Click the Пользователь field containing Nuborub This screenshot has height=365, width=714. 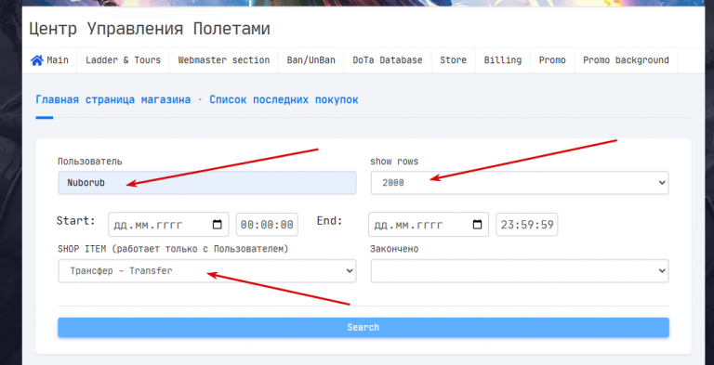point(207,183)
